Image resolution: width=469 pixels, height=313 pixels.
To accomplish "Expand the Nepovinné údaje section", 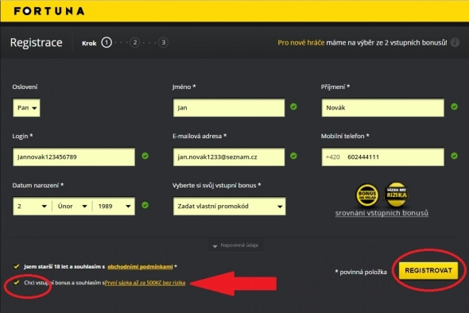I will point(236,245).
